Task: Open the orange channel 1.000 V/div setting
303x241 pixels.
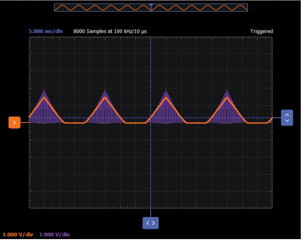Action: click(18, 234)
